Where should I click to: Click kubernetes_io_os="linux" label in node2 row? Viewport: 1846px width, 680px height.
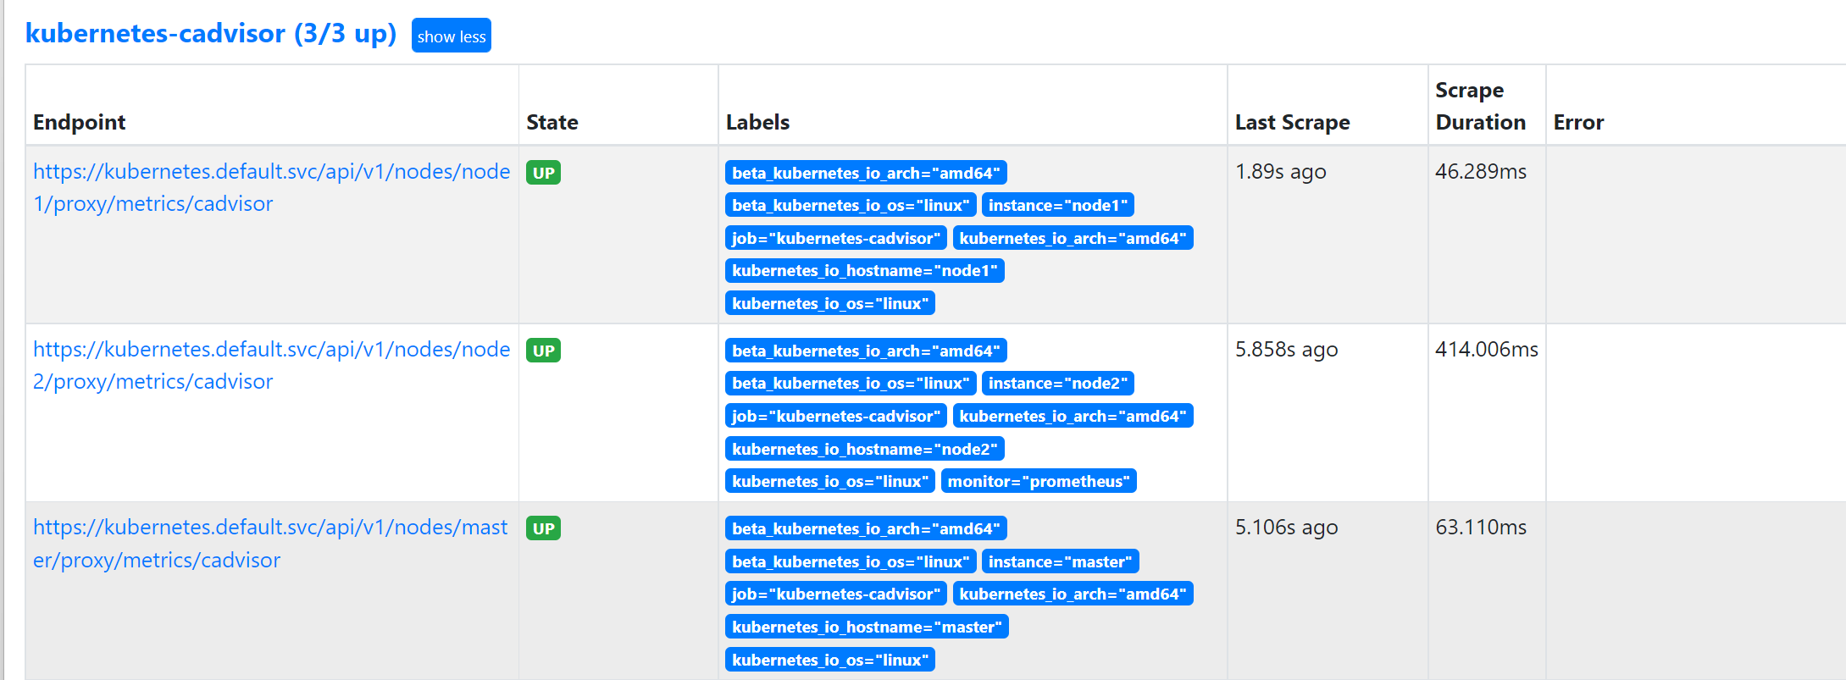(x=830, y=481)
